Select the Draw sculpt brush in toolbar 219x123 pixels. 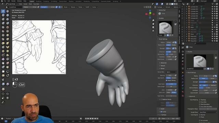3,11
